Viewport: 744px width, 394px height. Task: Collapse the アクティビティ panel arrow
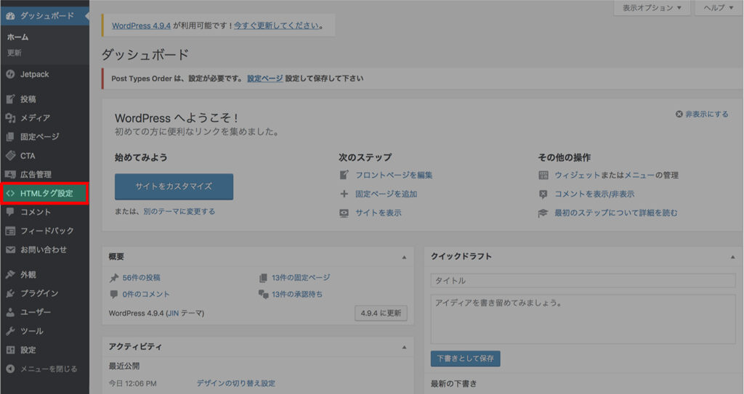[x=404, y=347]
